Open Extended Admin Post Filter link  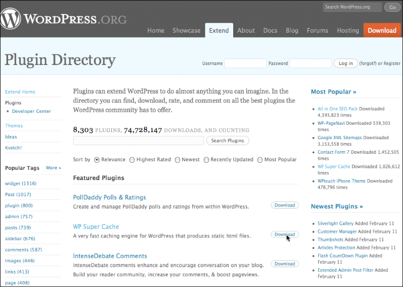345,270
